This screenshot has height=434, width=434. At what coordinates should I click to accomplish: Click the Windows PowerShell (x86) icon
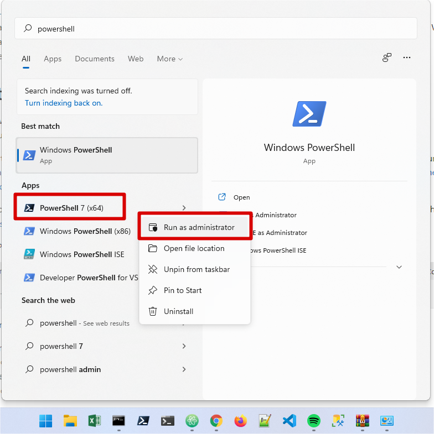(x=29, y=231)
